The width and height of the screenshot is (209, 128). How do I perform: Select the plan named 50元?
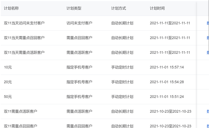tap(8, 97)
